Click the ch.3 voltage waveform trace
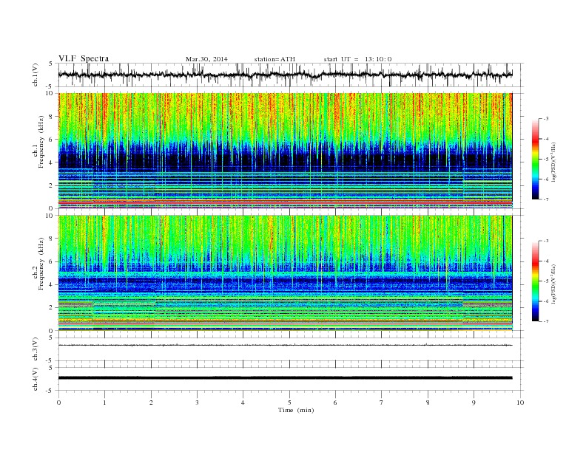Viewport: 586px width, 452px height. tap(285, 345)
